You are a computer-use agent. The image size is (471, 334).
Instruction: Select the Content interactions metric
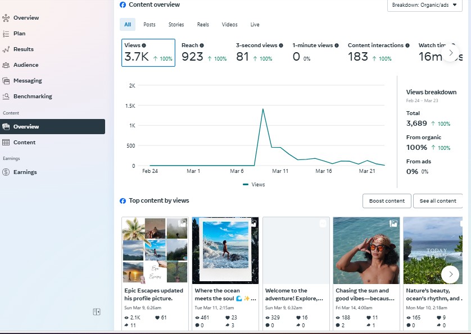coord(378,53)
